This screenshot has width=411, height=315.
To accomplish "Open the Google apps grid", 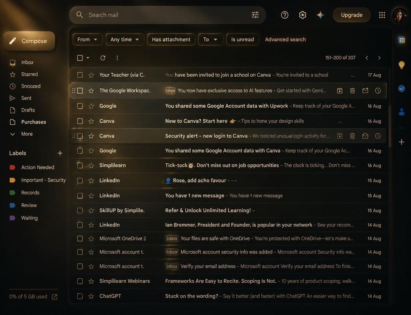I will coord(382,15).
